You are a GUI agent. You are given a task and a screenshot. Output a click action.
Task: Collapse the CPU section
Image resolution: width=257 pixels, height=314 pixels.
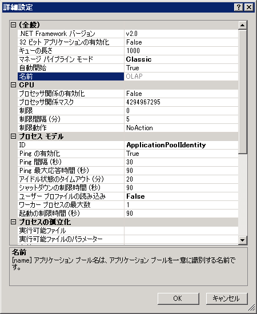click(13, 85)
